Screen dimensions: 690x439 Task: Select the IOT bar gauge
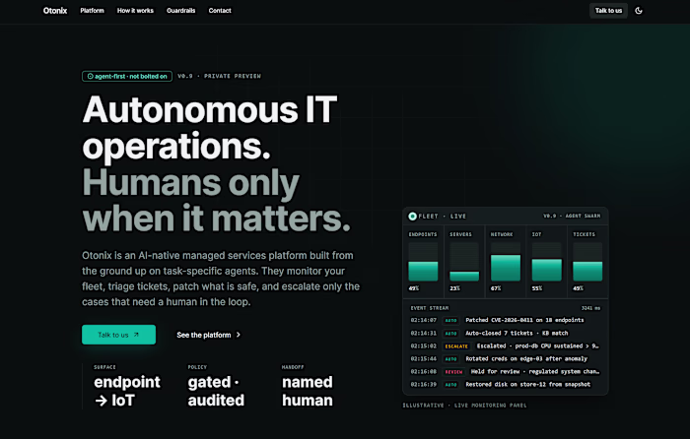tap(546, 262)
